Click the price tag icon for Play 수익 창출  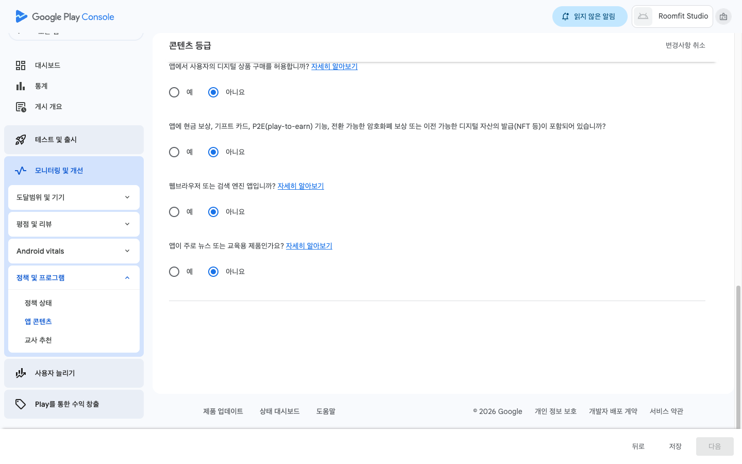21,404
